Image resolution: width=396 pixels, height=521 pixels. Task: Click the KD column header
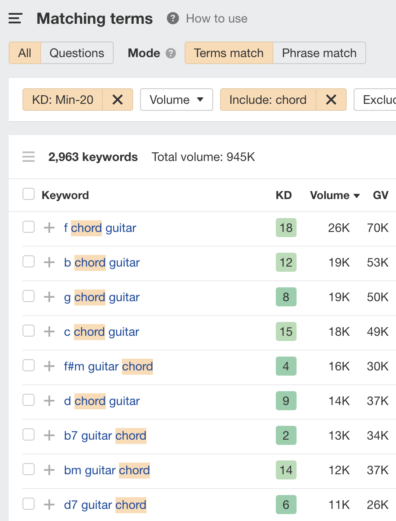(284, 195)
